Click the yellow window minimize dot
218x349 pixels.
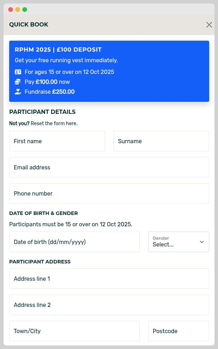[18, 10]
